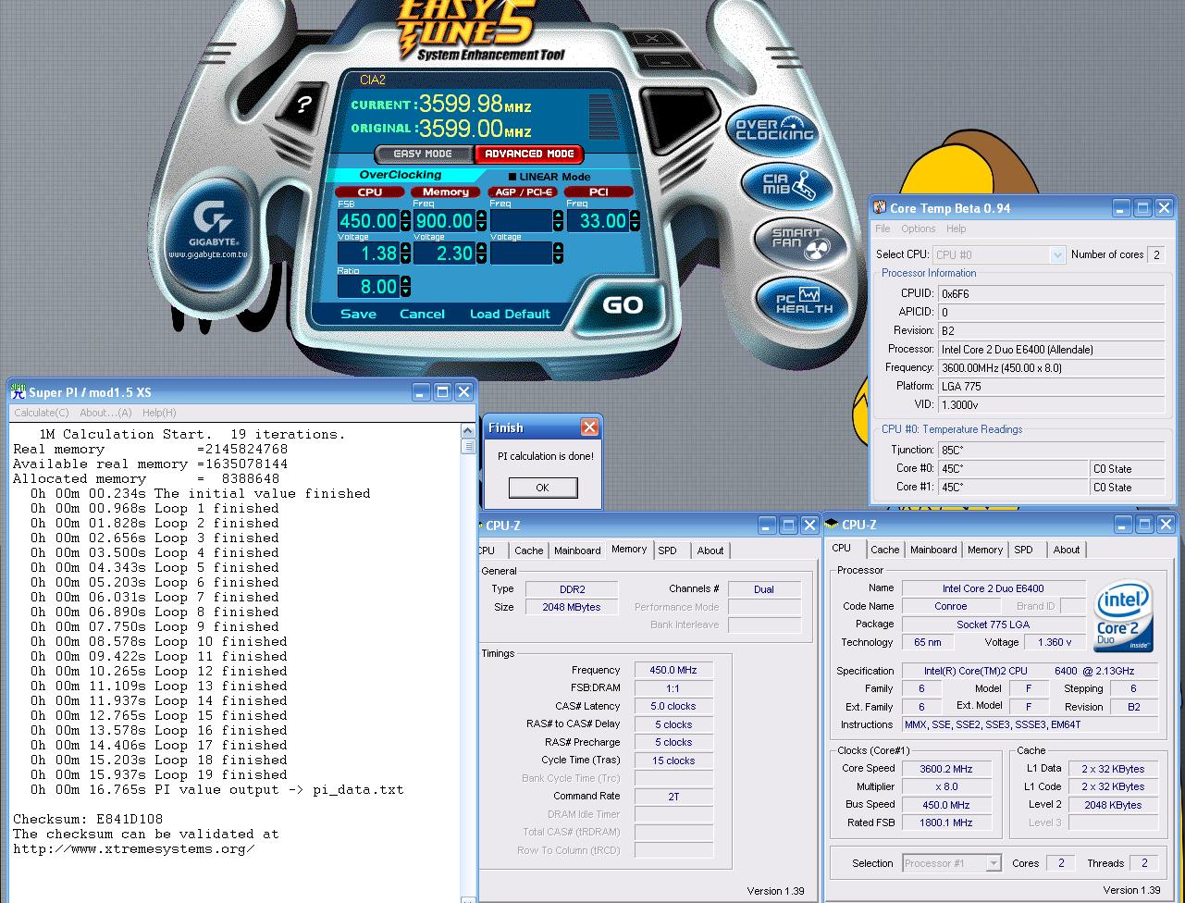The width and height of the screenshot is (1185, 903).
Task: Open SPD tab in right CPU-Z
Action: coord(1023,550)
